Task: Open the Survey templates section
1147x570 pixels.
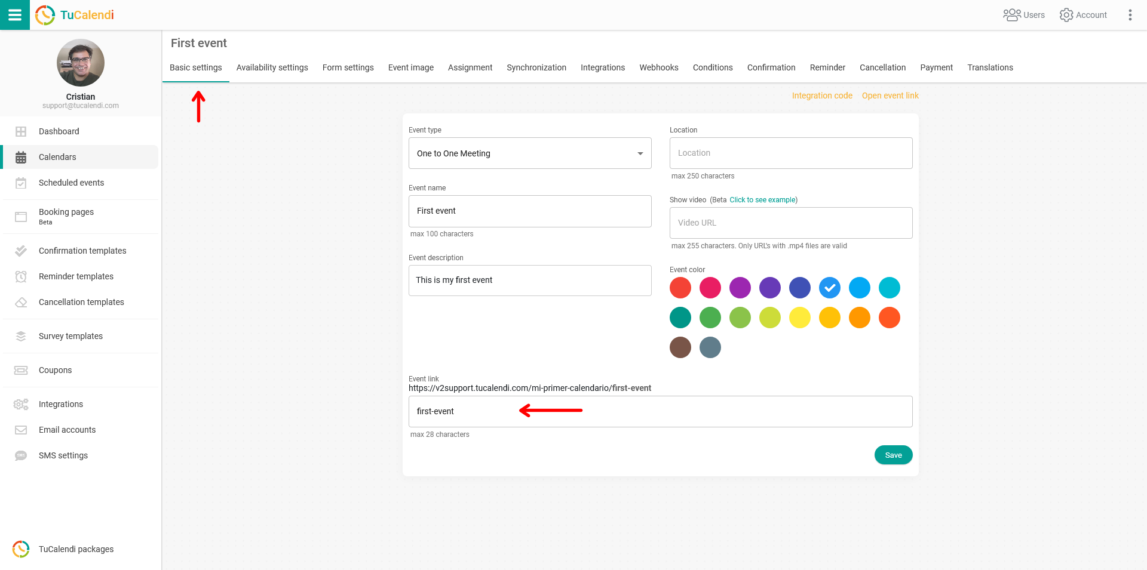Action: [x=21, y=335]
